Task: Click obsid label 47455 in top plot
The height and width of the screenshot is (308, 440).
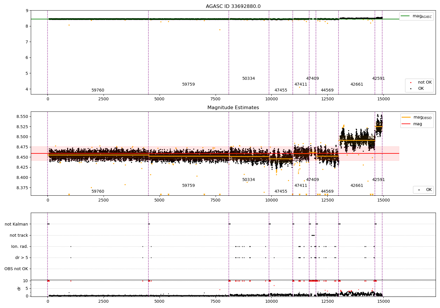Action: [x=281, y=90]
